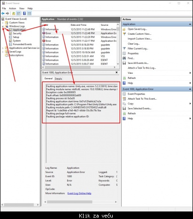Click the Find binoculars icon
Screen dimensions: 193x219
(x=124, y=58)
